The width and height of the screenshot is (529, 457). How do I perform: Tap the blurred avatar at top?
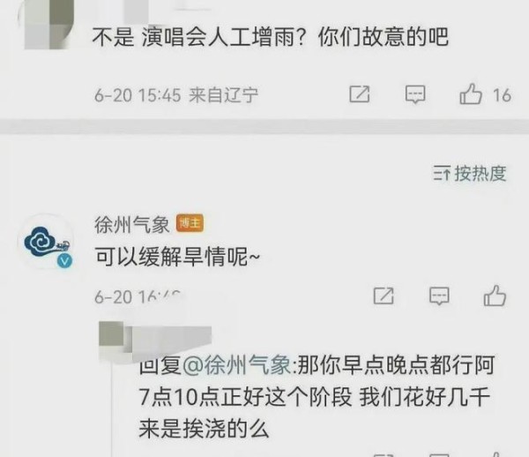[48, 24]
